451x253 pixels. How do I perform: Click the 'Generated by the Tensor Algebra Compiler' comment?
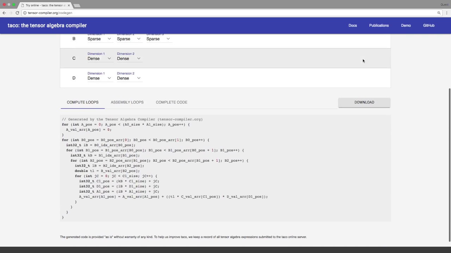pos(132,119)
